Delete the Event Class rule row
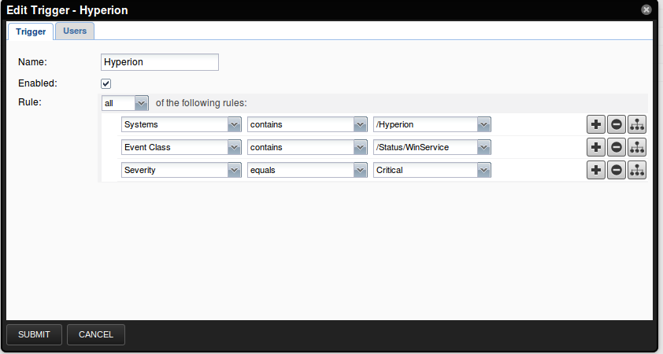Screen dimensions: 663x354 [x=617, y=147]
